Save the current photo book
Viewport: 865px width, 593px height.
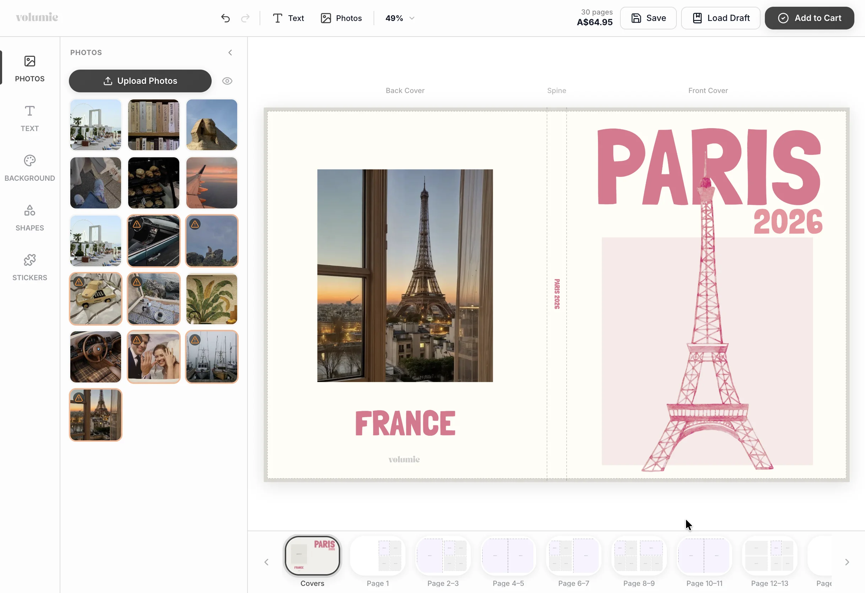coord(648,18)
